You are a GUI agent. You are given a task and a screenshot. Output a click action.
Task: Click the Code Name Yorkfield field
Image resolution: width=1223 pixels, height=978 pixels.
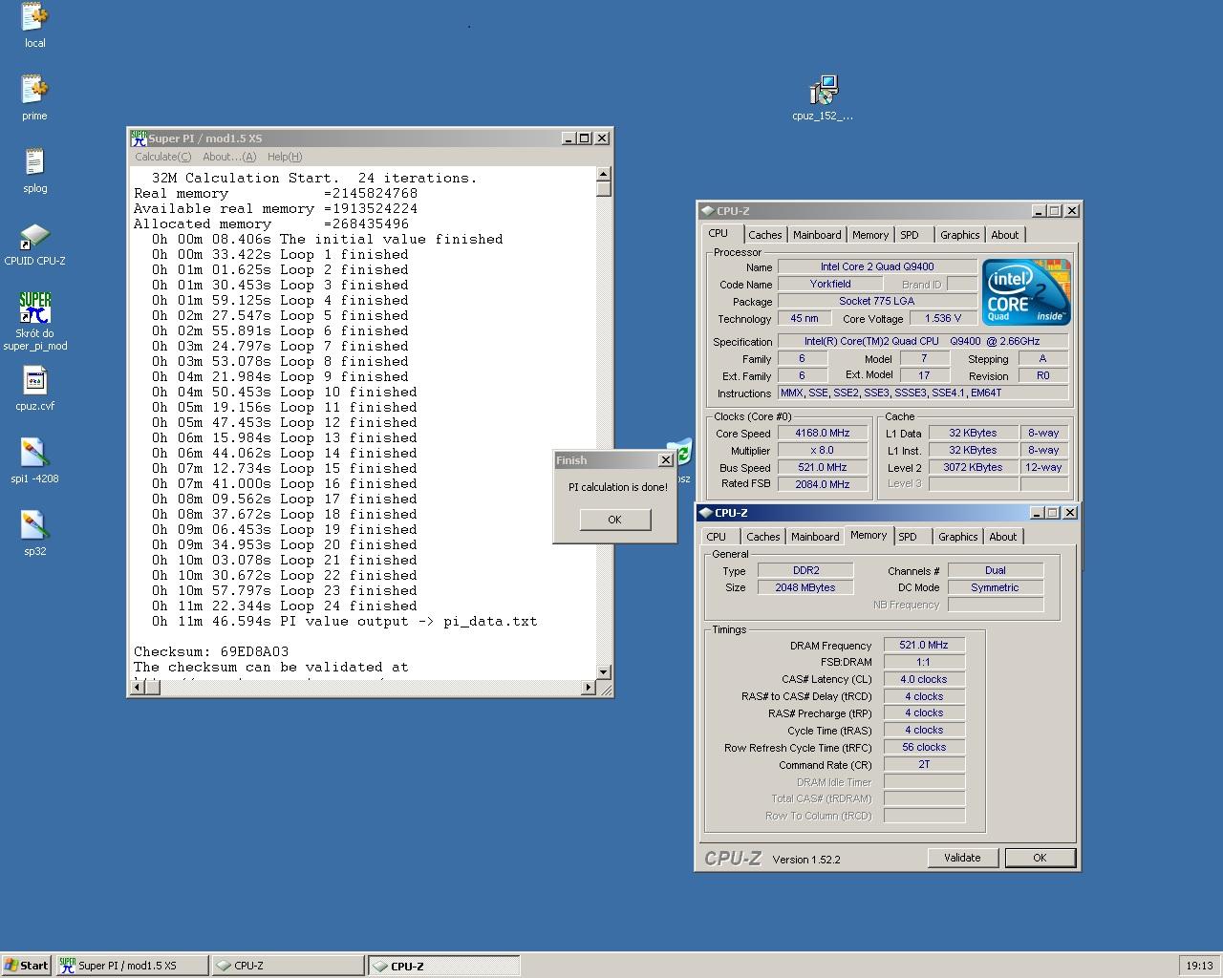tap(829, 284)
